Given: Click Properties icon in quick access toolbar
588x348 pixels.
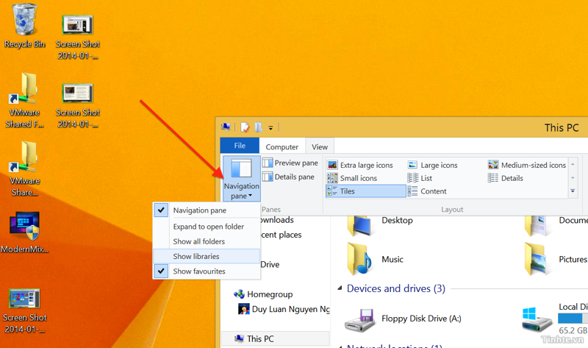Looking at the screenshot, I should (245, 127).
